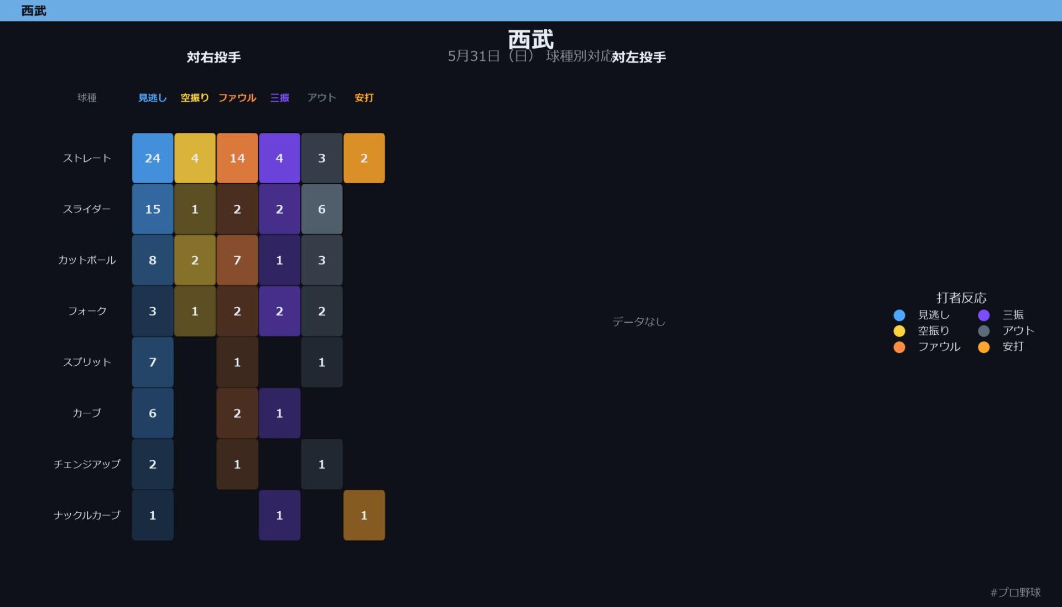1062x607 pixels.
Task: Click カーブ 三振 cell showing 1
Action: [279, 413]
